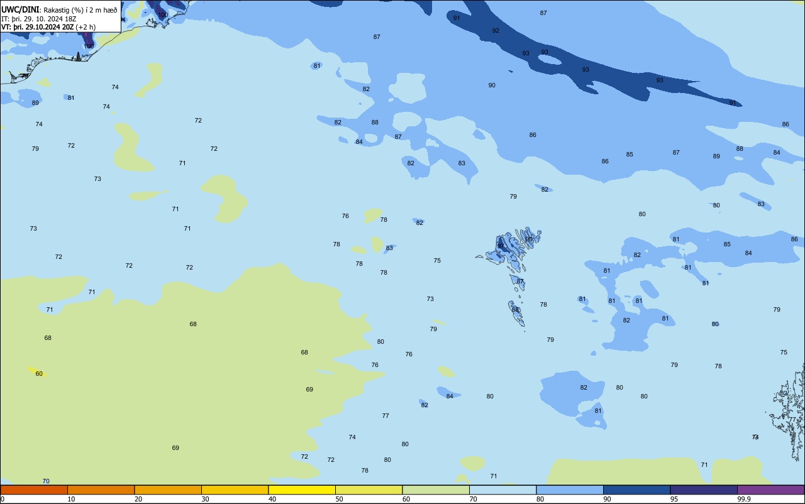
Task: Select the orange 10–20 legend swatch
Action: click(x=101, y=490)
